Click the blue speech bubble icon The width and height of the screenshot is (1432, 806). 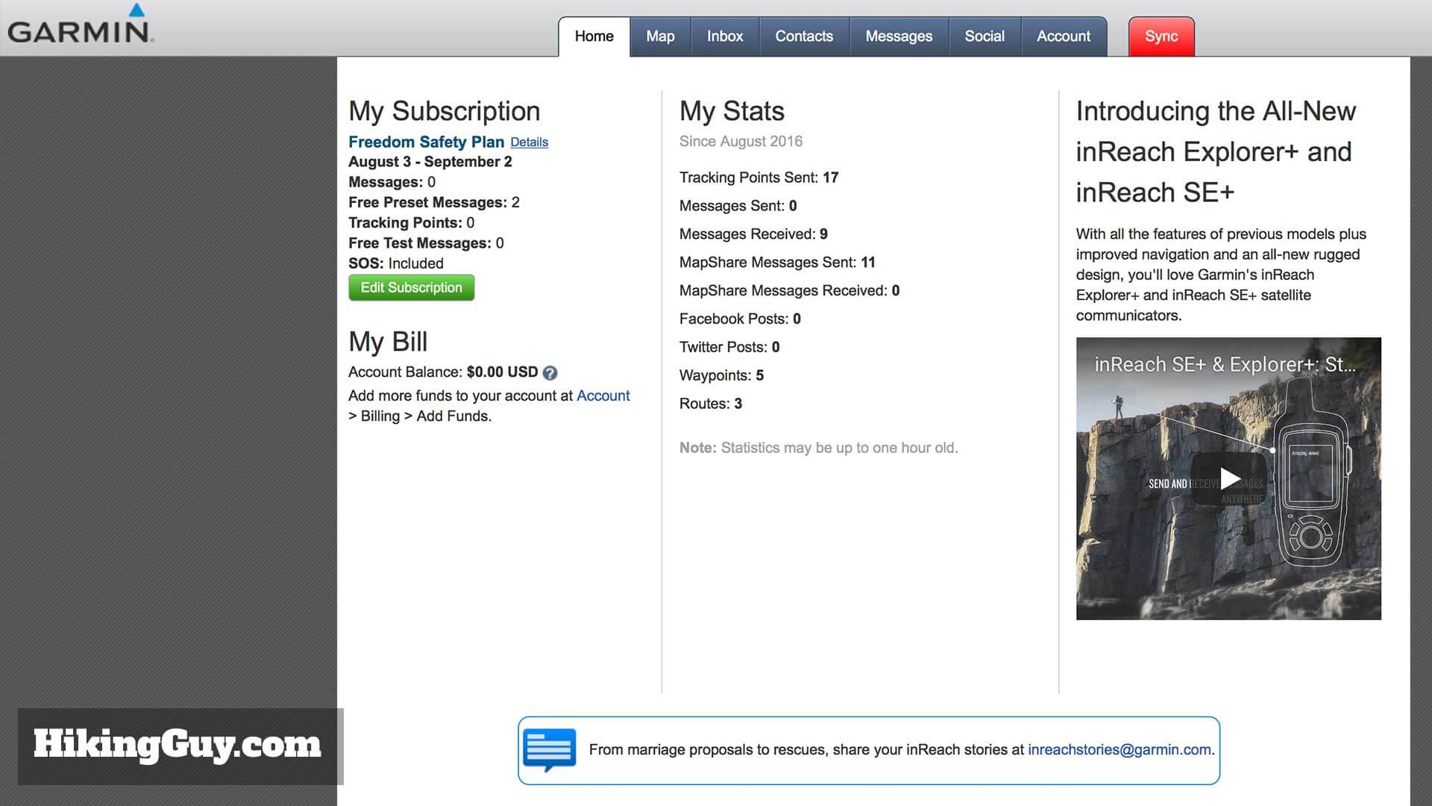pos(550,749)
